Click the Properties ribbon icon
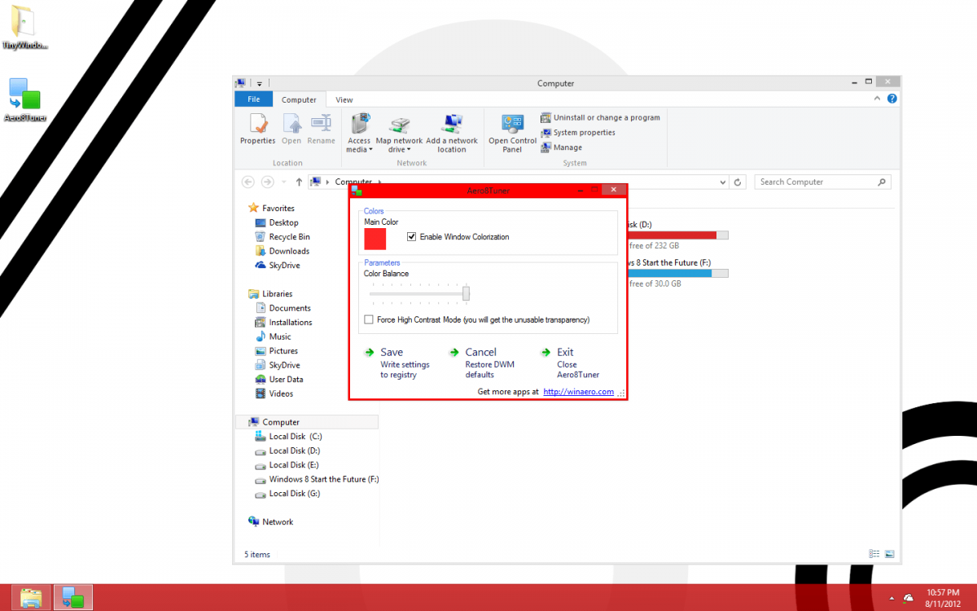Screen dimensions: 977x611 tap(258, 123)
